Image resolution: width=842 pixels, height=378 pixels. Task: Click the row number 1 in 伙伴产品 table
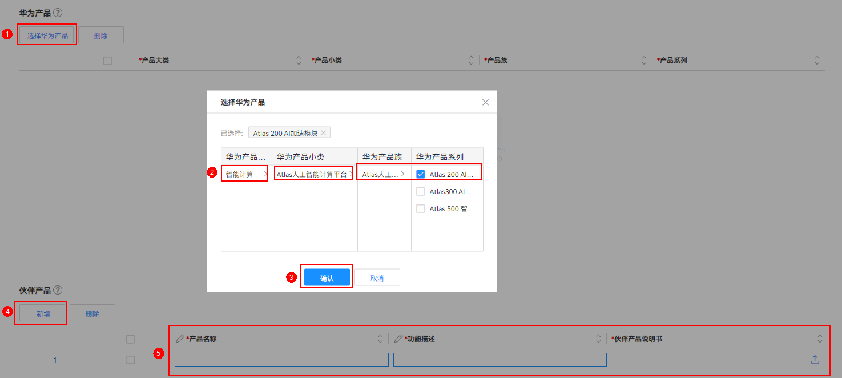(x=55, y=360)
